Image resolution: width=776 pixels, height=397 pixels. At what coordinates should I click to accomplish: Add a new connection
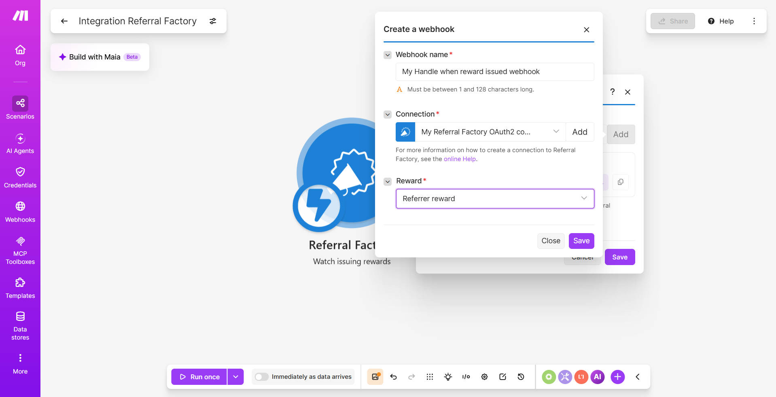[580, 132]
